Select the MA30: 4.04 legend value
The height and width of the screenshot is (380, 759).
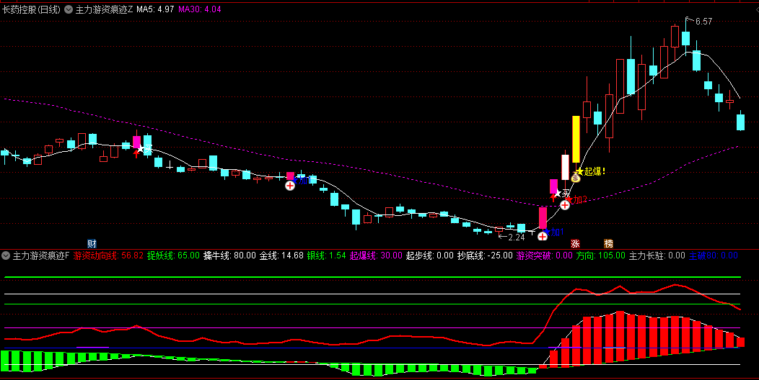click(200, 9)
